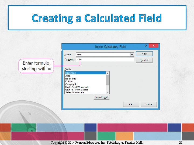Select Copyright in the Fields list
The image size is (194, 145).
pyautogui.click(x=85, y=84)
